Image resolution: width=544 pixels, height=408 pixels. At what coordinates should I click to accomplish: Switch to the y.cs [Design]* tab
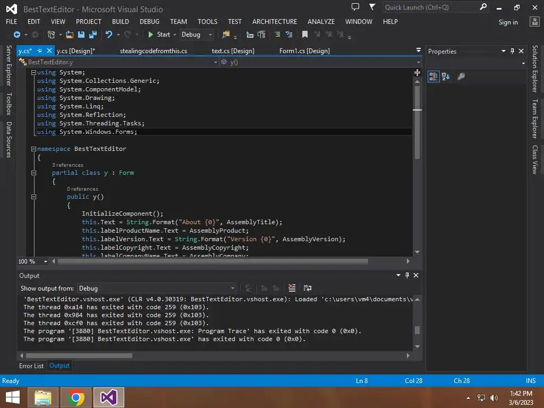coord(76,51)
